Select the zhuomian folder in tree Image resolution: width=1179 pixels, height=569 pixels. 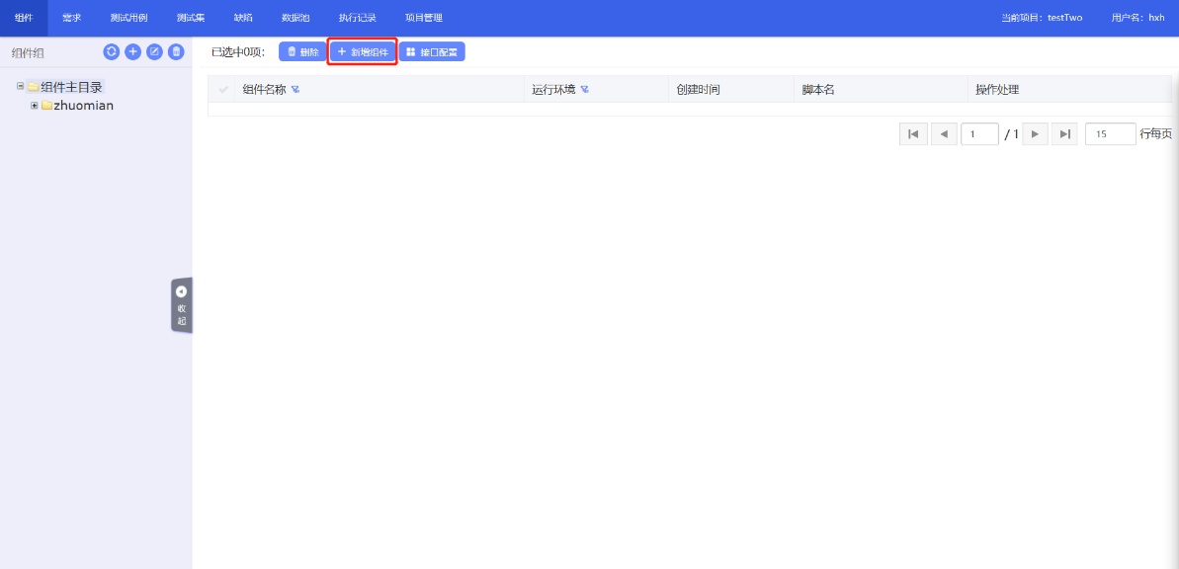pos(83,106)
